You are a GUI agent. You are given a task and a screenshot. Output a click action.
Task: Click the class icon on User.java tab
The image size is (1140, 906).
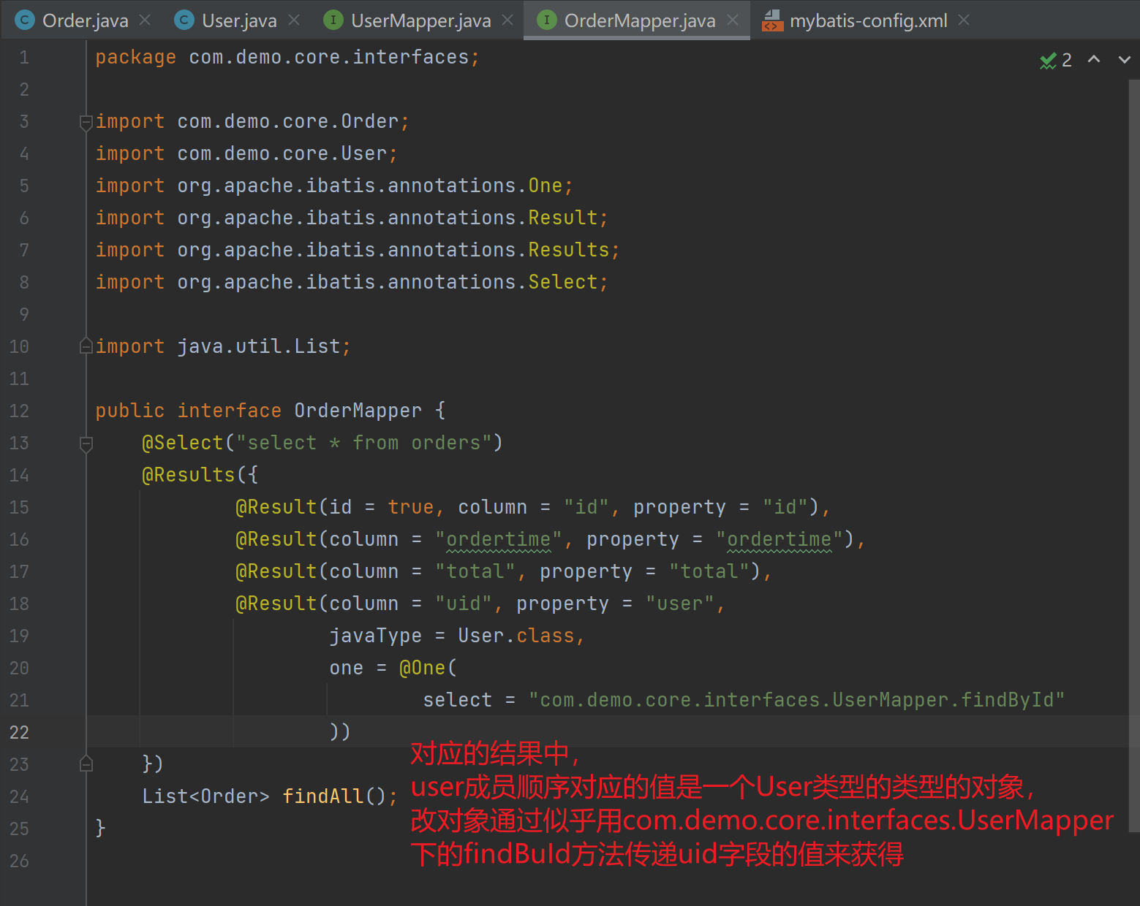click(184, 20)
